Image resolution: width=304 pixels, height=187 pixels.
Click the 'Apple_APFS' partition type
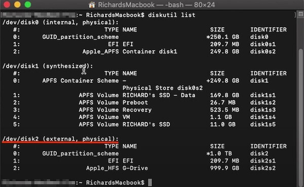(101, 51)
